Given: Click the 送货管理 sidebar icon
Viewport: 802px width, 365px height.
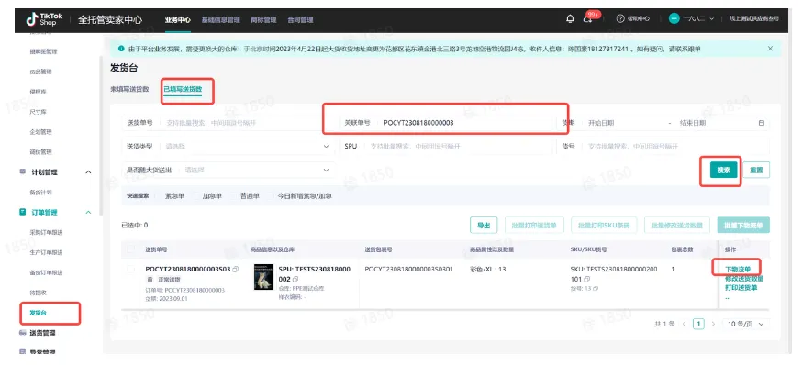Looking at the screenshot, I should tap(23, 333).
